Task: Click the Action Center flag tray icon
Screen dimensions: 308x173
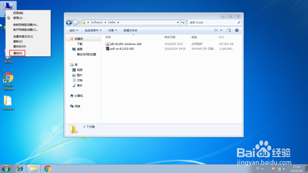Action: coord(274,169)
